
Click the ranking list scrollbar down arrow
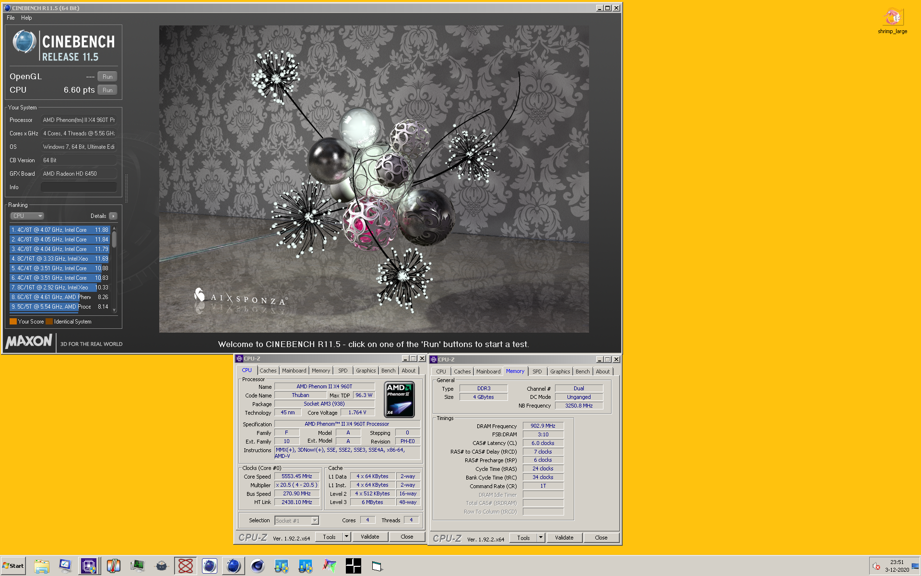coord(114,310)
